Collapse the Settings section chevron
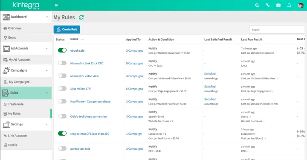Viewport: 307px width, 160px height. pos(46,124)
